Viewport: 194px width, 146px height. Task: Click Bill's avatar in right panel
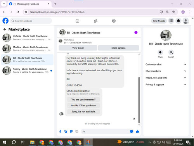pyautogui.click(x=166, y=35)
